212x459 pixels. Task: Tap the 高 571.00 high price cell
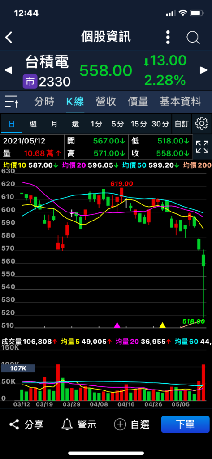pyautogui.click(x=96, y=153)
